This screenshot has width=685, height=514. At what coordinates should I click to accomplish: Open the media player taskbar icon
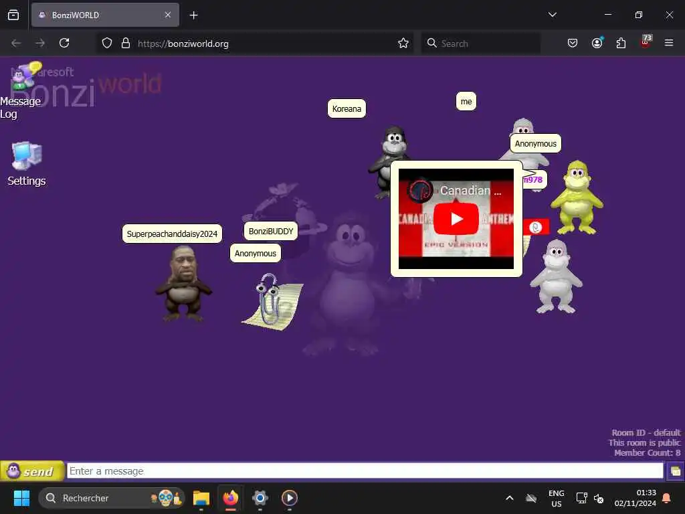click(289, 498)
